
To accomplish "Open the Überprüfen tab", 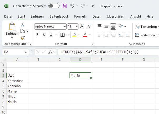I will 116,16.
